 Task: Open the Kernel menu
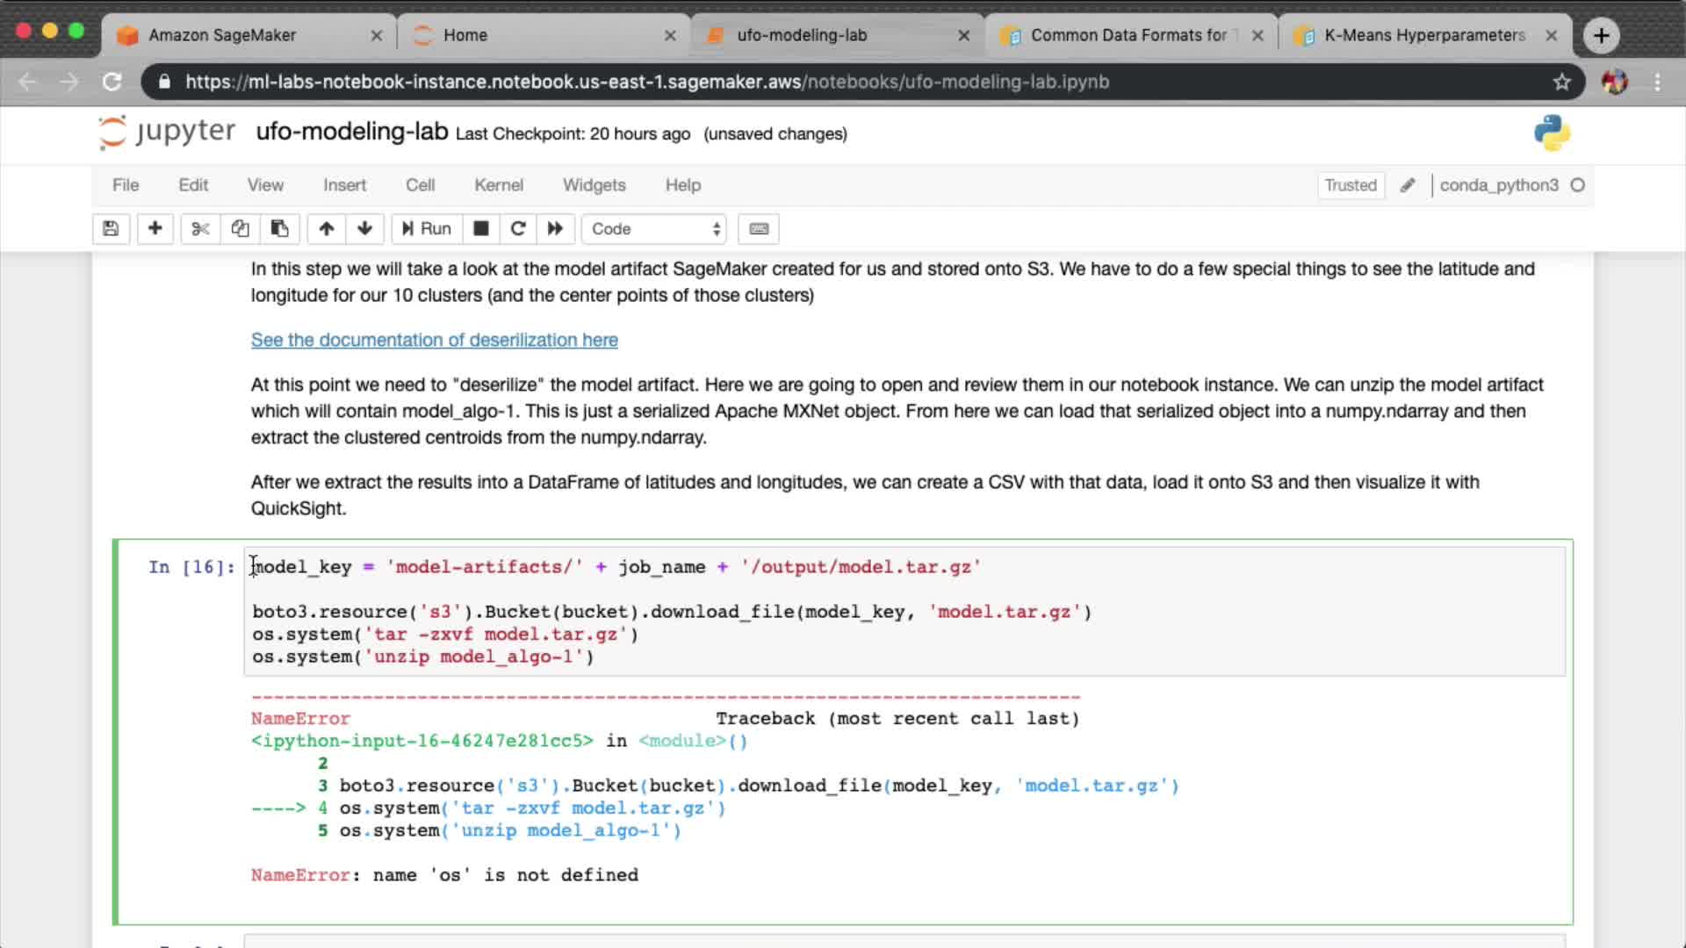(498, 185)
